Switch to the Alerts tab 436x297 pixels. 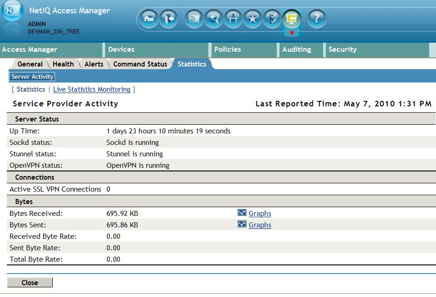[94, 64]
